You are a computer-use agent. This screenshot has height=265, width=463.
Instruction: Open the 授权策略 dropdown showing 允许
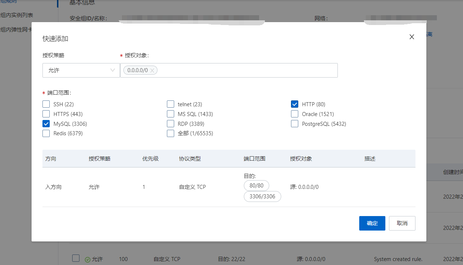[81, 70]
